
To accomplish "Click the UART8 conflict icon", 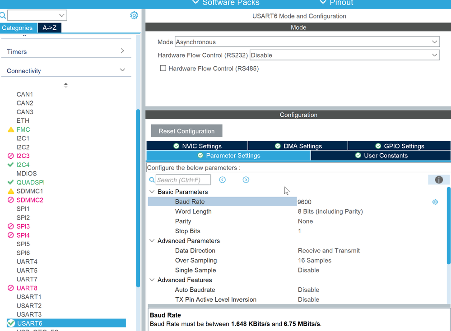I will [x=11, y=288].
